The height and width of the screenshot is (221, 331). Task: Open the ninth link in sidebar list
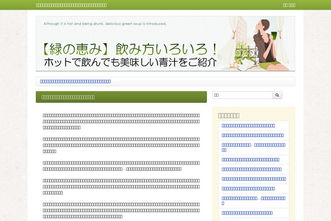click(247, 213)
